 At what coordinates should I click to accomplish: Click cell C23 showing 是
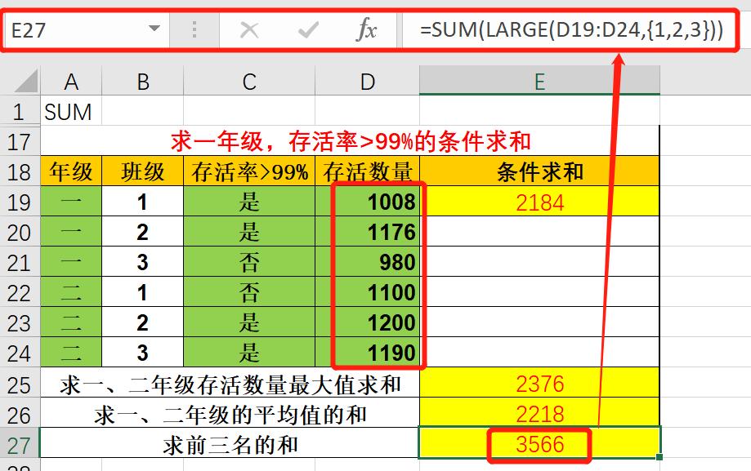[249, 322]
